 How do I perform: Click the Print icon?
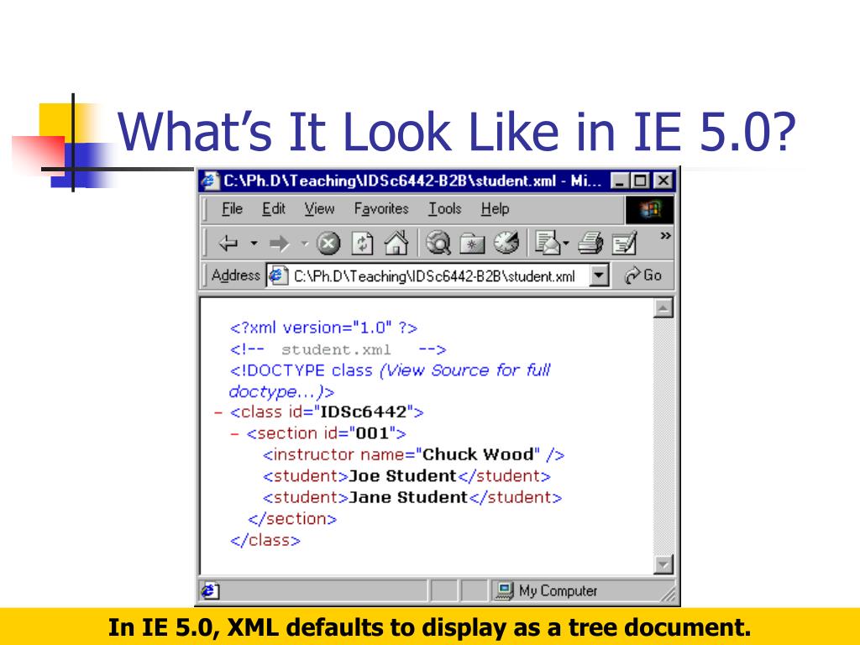pos(590,243)
